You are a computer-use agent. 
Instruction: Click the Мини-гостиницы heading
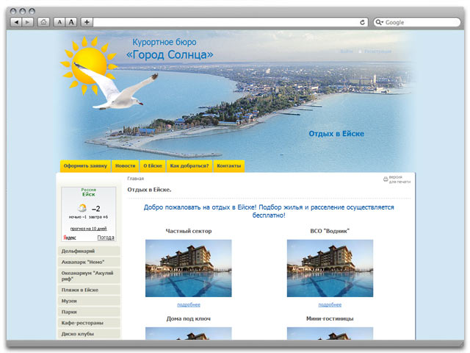(330, 318)
